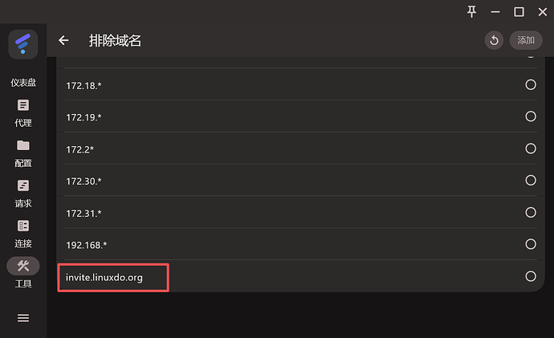554x338 pixels.
Task: Open the 代理 proxy page icon
Action: coord(23,105)
